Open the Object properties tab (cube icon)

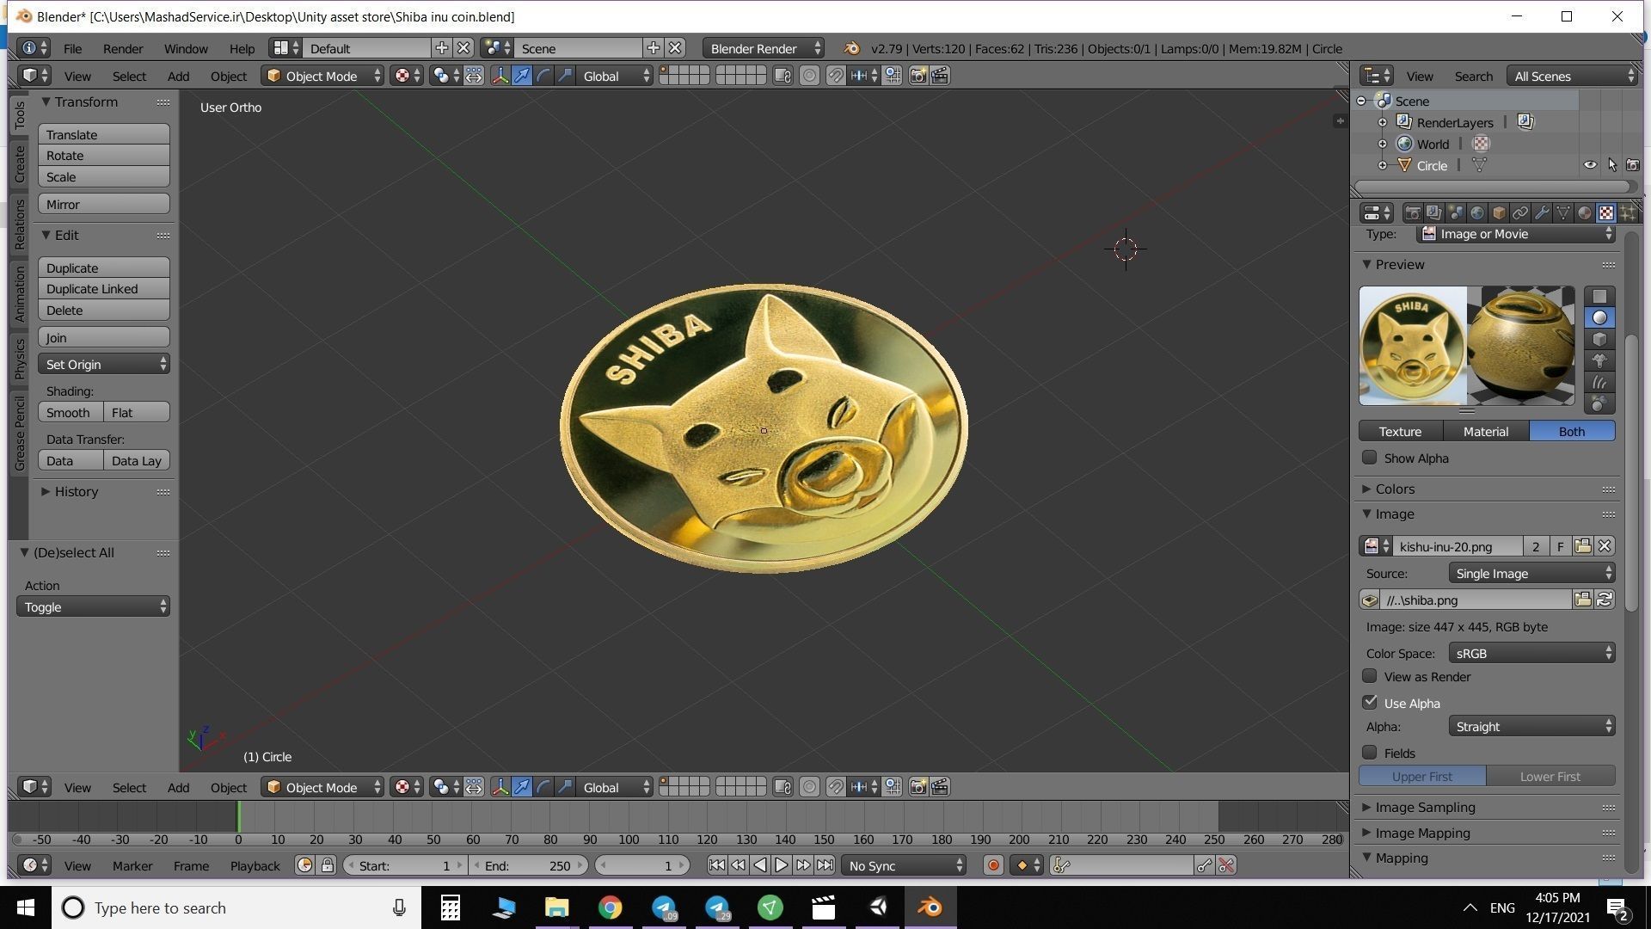[x=1498, y=212]
